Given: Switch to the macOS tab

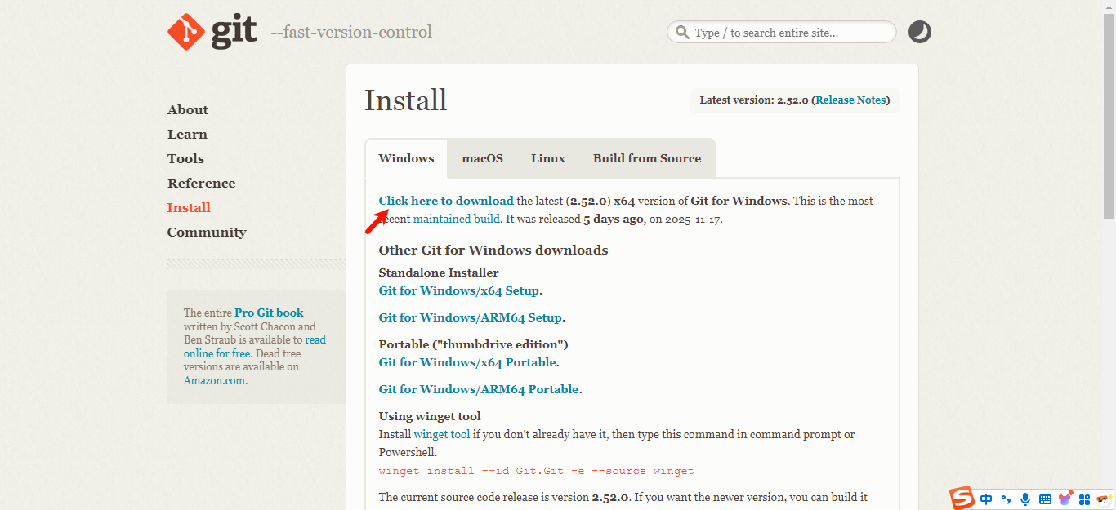Looking at the screenshot, I should pos(482,158).
